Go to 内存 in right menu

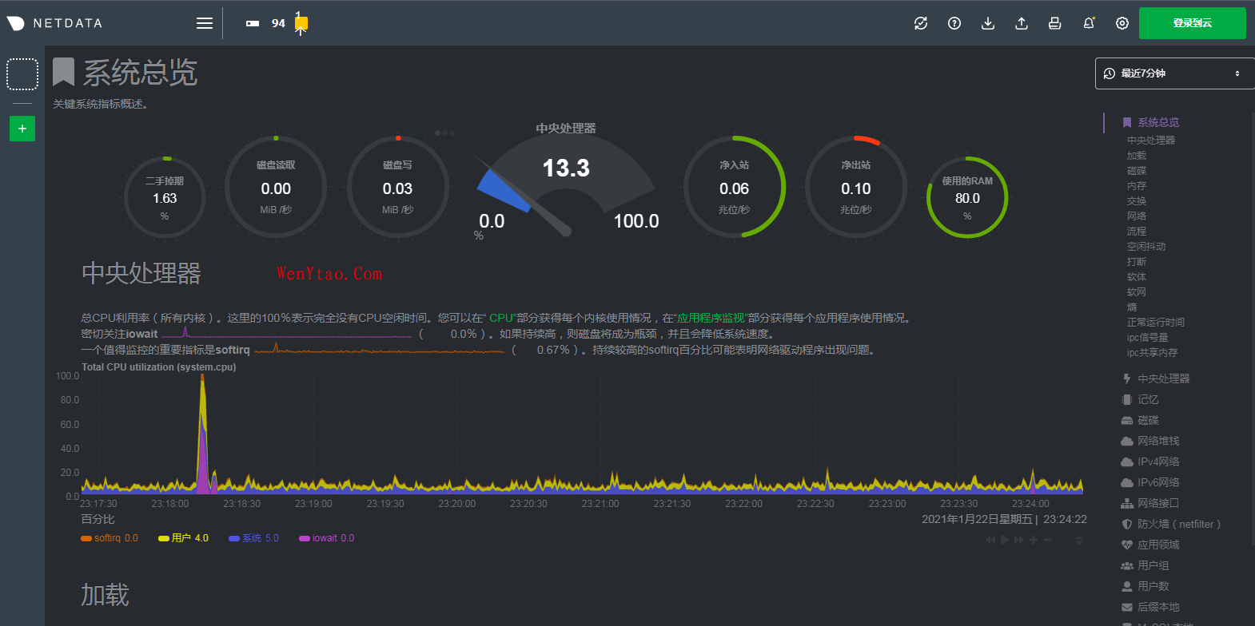[x=1137, y=186]
